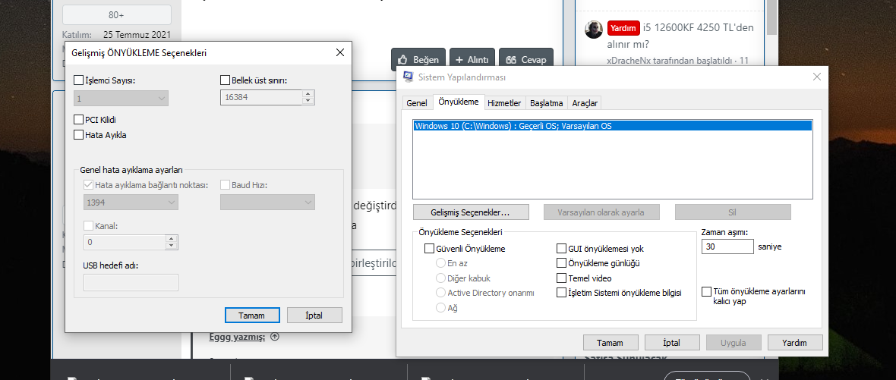Enable the Temel video checkbox
The height and width of the screenshot is (380, 896).
[561, 278]
